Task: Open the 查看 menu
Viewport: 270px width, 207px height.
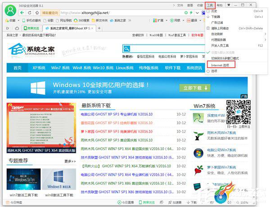Action: pyautogui.click(x=190, y=5)
